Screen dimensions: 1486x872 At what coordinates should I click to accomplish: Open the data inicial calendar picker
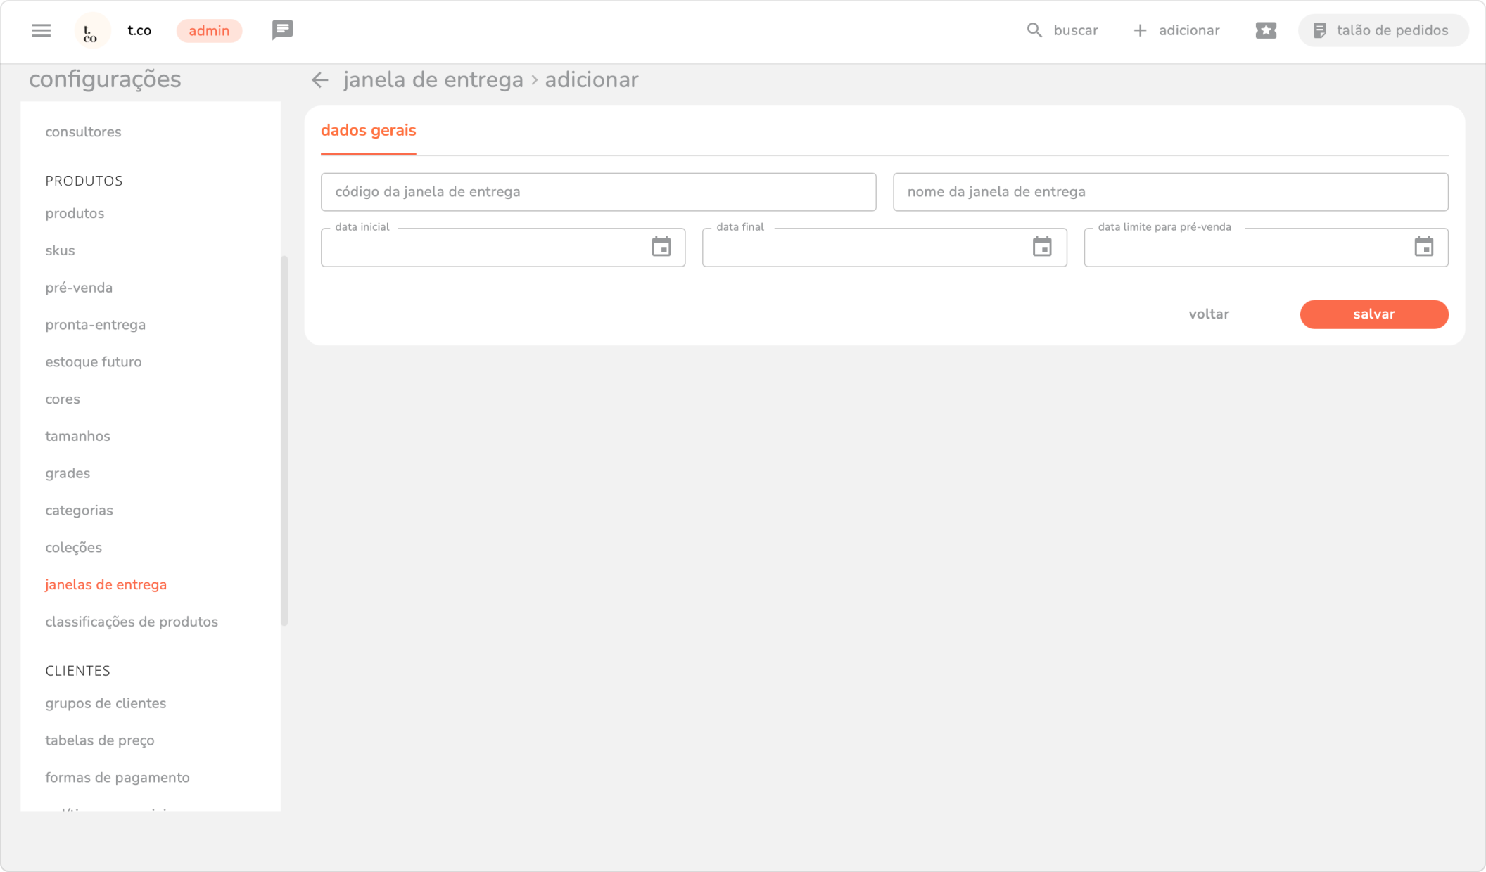pos(661,247)
